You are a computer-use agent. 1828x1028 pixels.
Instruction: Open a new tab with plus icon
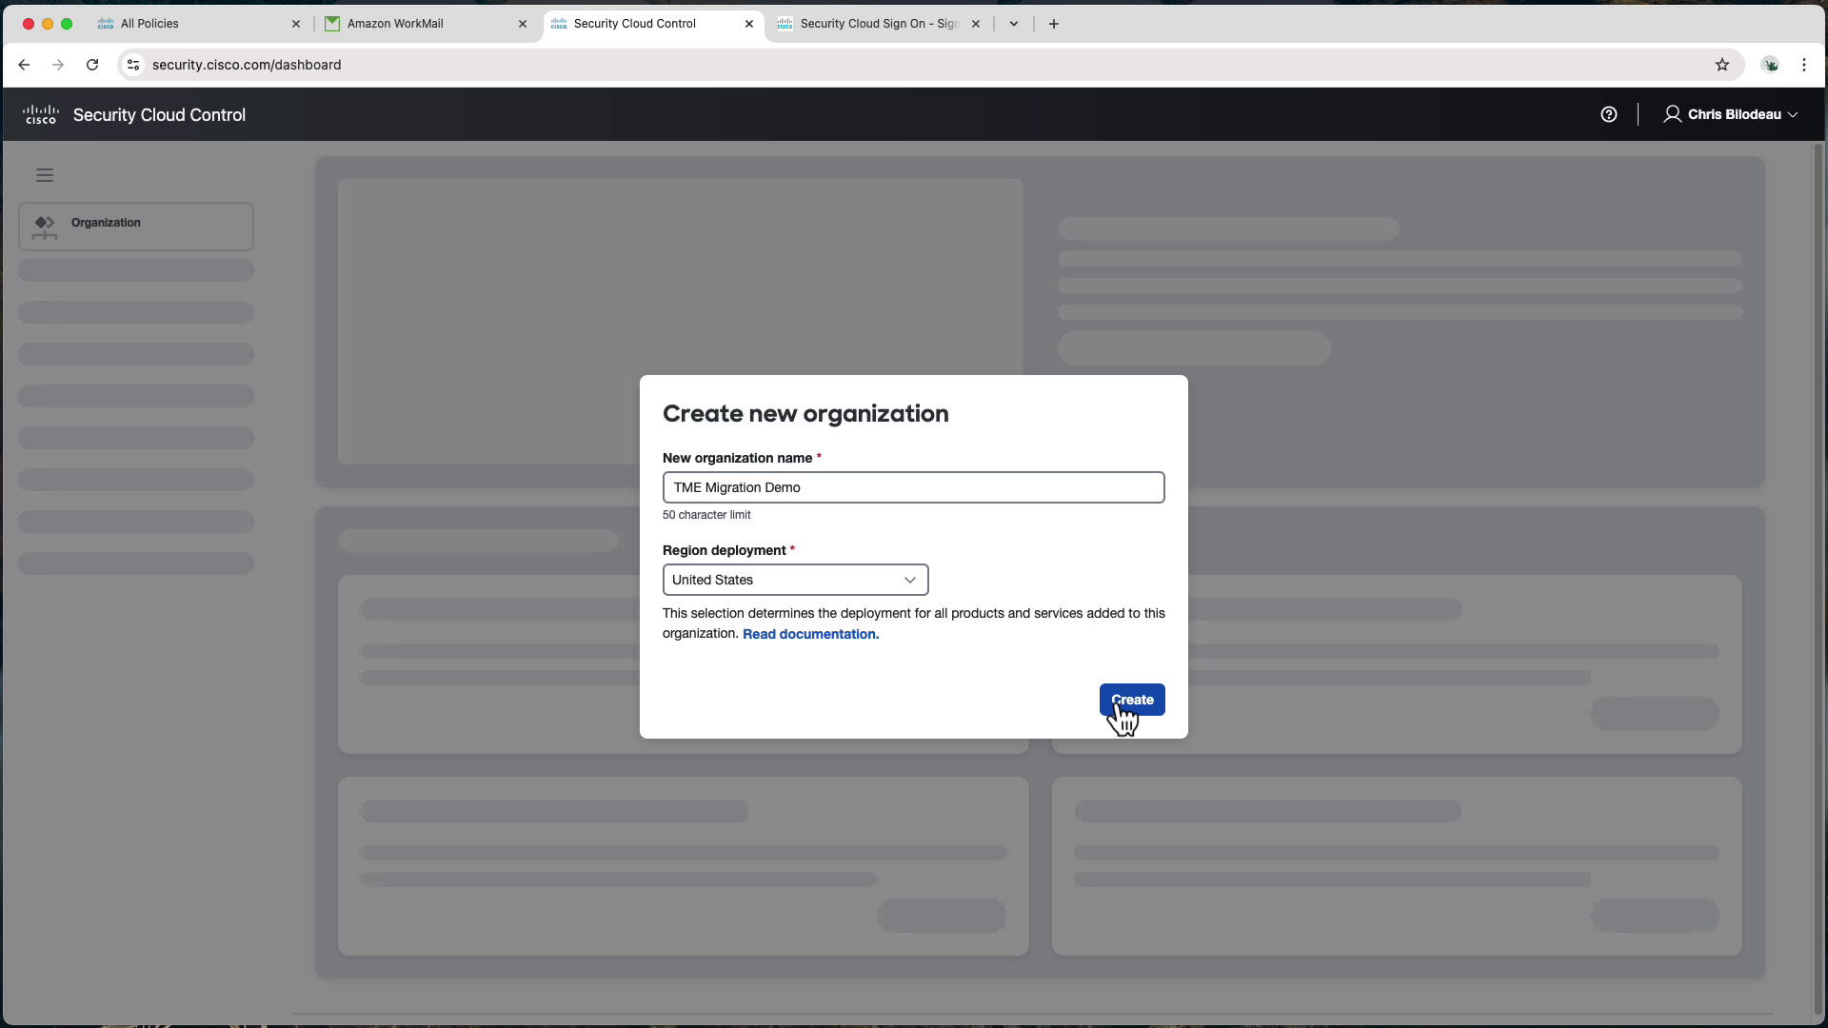point(1054,24)
